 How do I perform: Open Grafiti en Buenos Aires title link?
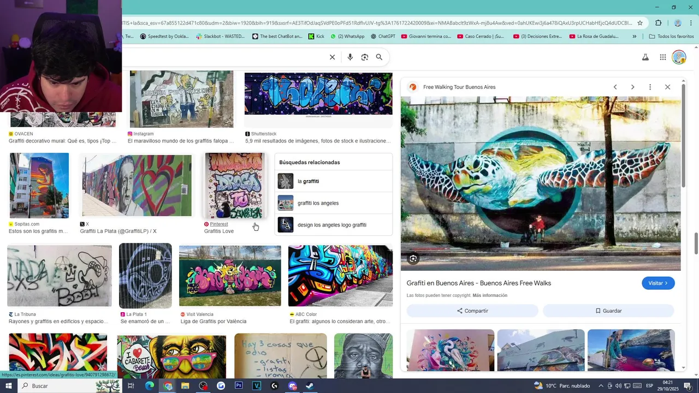point(479,283)
